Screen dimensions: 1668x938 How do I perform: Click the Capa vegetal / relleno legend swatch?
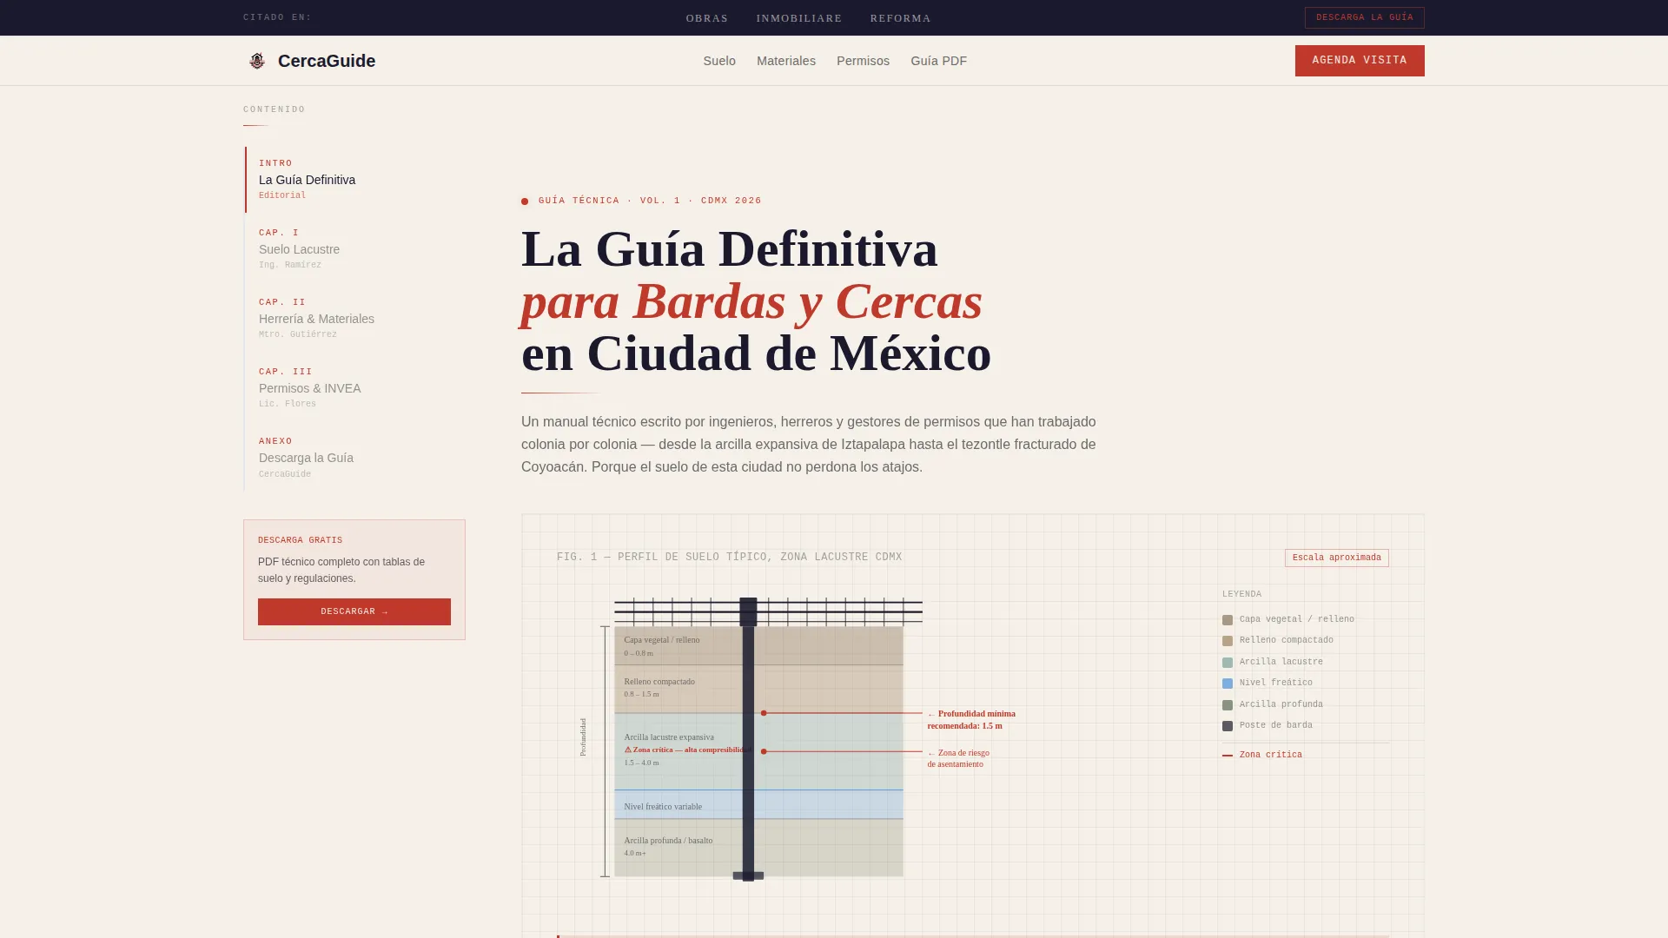coord(1228,620)
